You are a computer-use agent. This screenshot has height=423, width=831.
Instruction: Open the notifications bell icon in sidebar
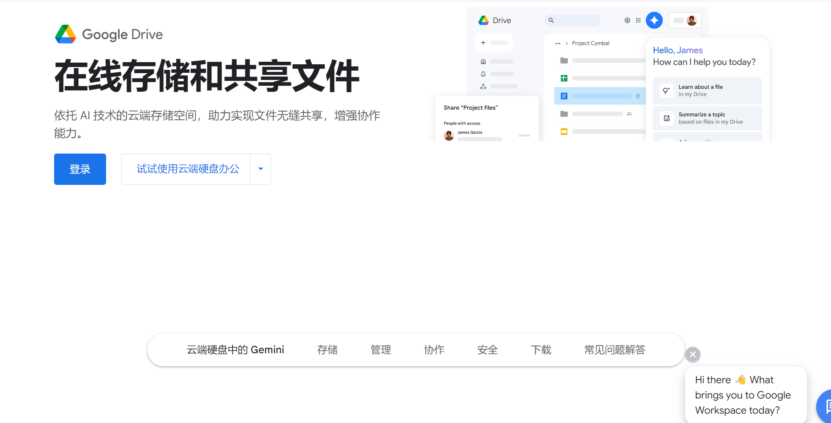click(483, 74)
